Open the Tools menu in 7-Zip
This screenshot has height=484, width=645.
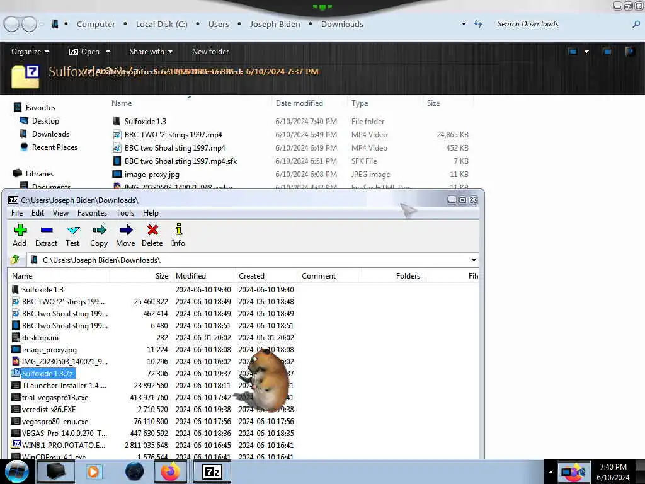[125, 213]
